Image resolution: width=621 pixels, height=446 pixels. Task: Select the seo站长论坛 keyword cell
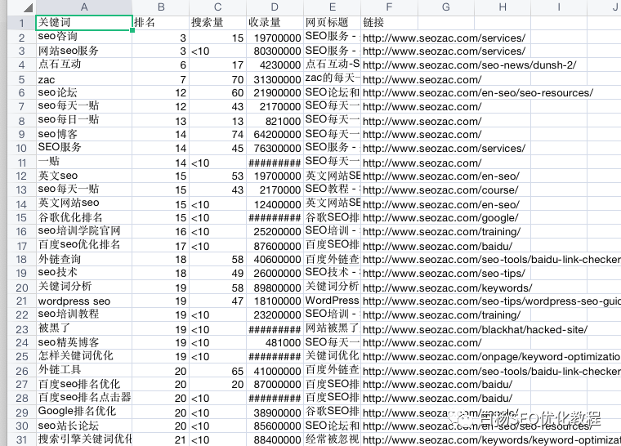tap(84, 426)
